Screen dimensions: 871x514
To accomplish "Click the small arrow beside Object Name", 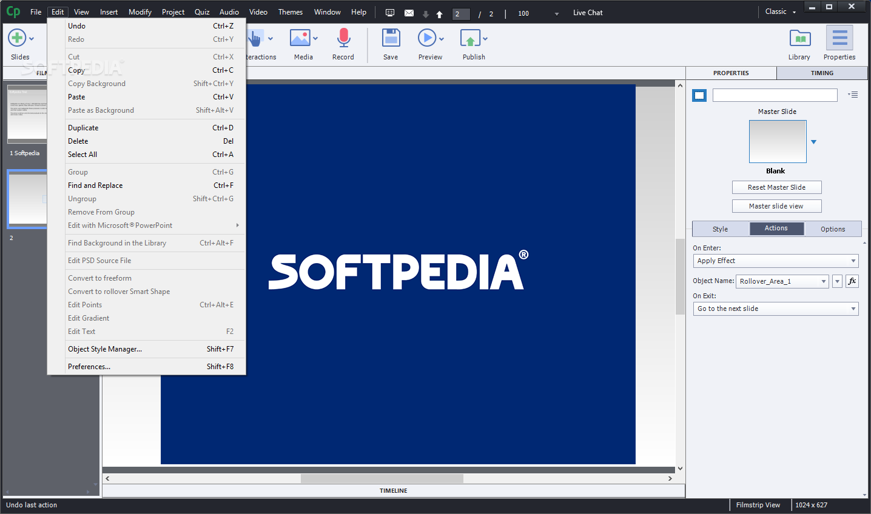I will tap(837, 281).
